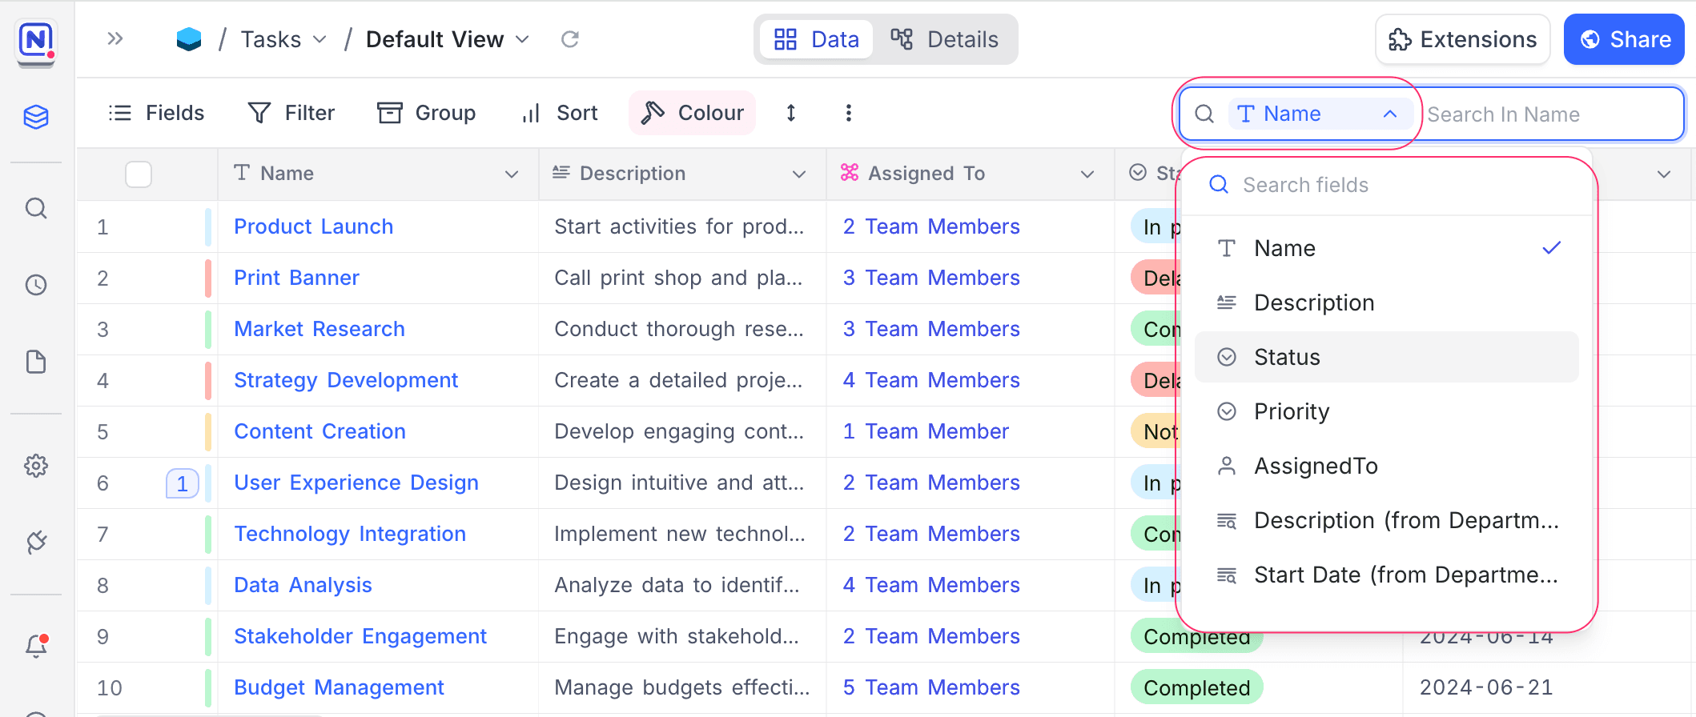Viewport: 1696px width, 717px height.
Task: Click the reload view icon
Action: pos(569,39)
